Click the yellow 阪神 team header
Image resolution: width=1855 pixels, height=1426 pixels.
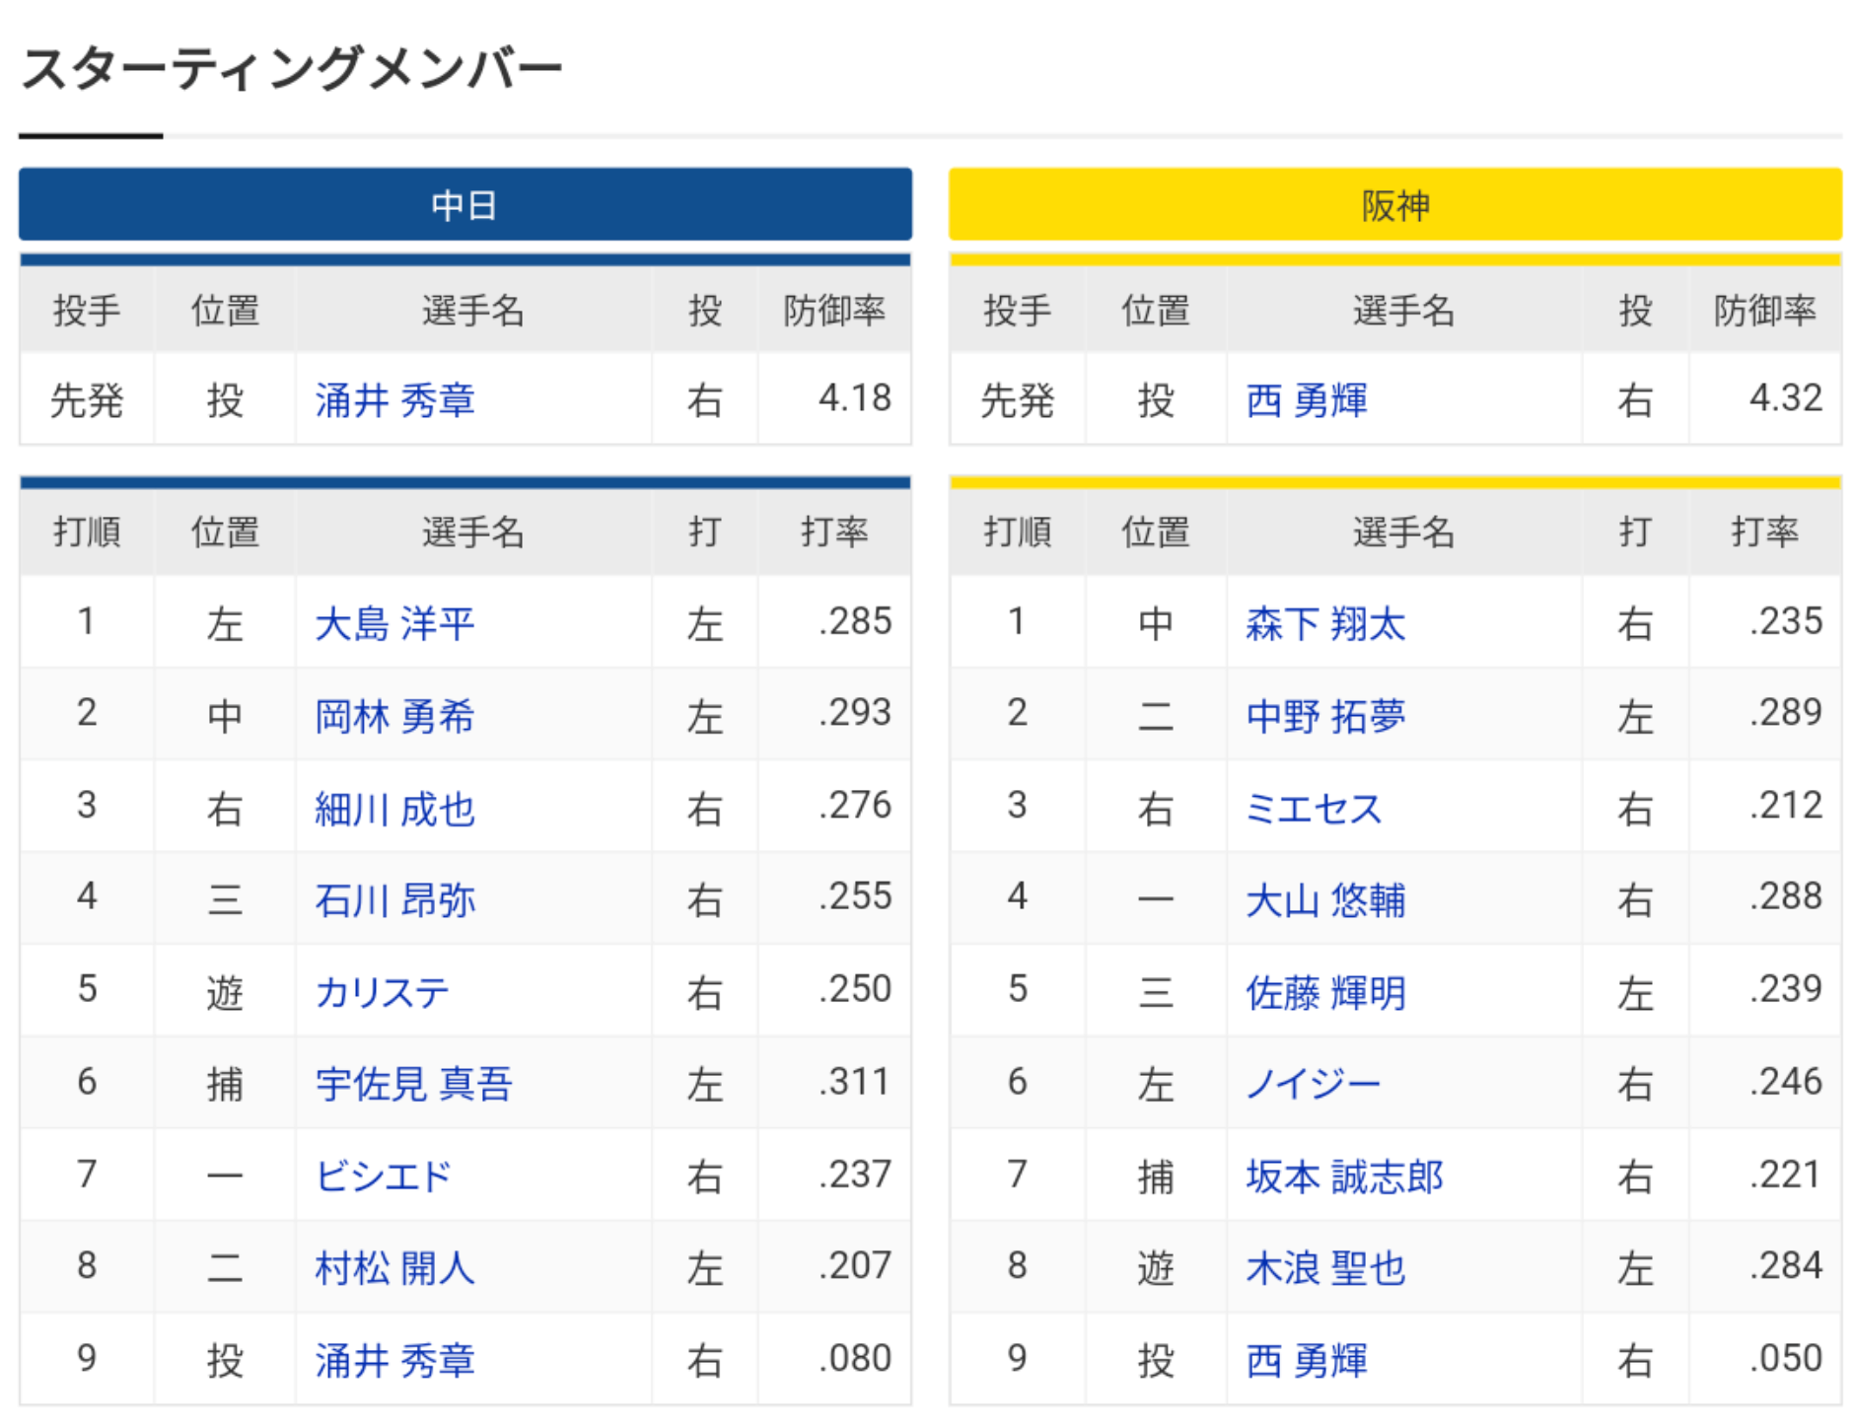[1394, 205]
